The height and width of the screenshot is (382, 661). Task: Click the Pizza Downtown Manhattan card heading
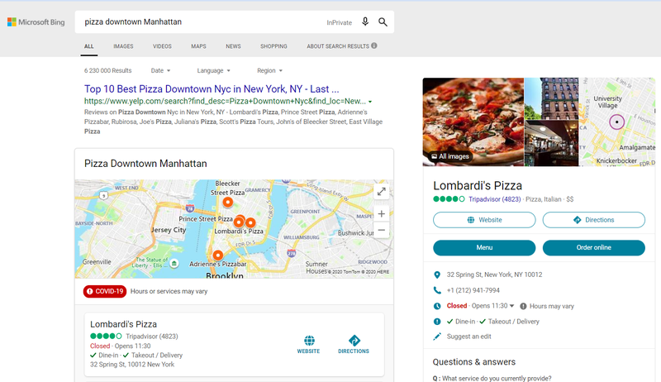[x=145, y=164]
